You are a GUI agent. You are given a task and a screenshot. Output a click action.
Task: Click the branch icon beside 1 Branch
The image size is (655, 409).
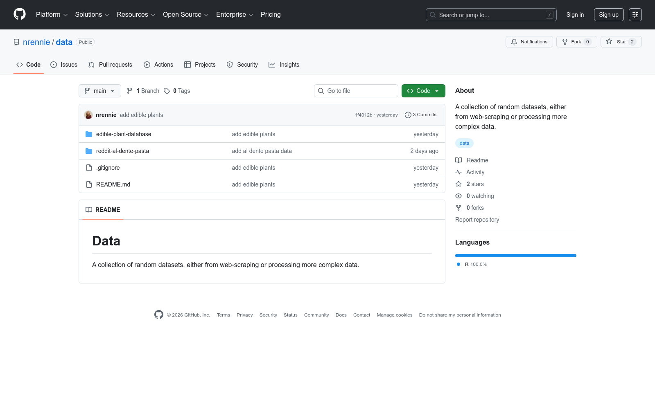pyautogui.click(x=130, y=91)
